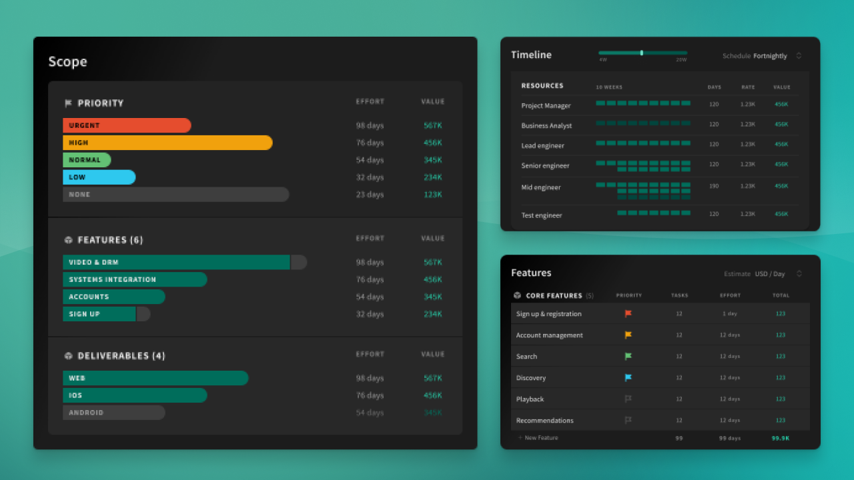Click the Project Manager resource row label
The width and height of the screenshot is (854, 480).
tap(546, 105)
